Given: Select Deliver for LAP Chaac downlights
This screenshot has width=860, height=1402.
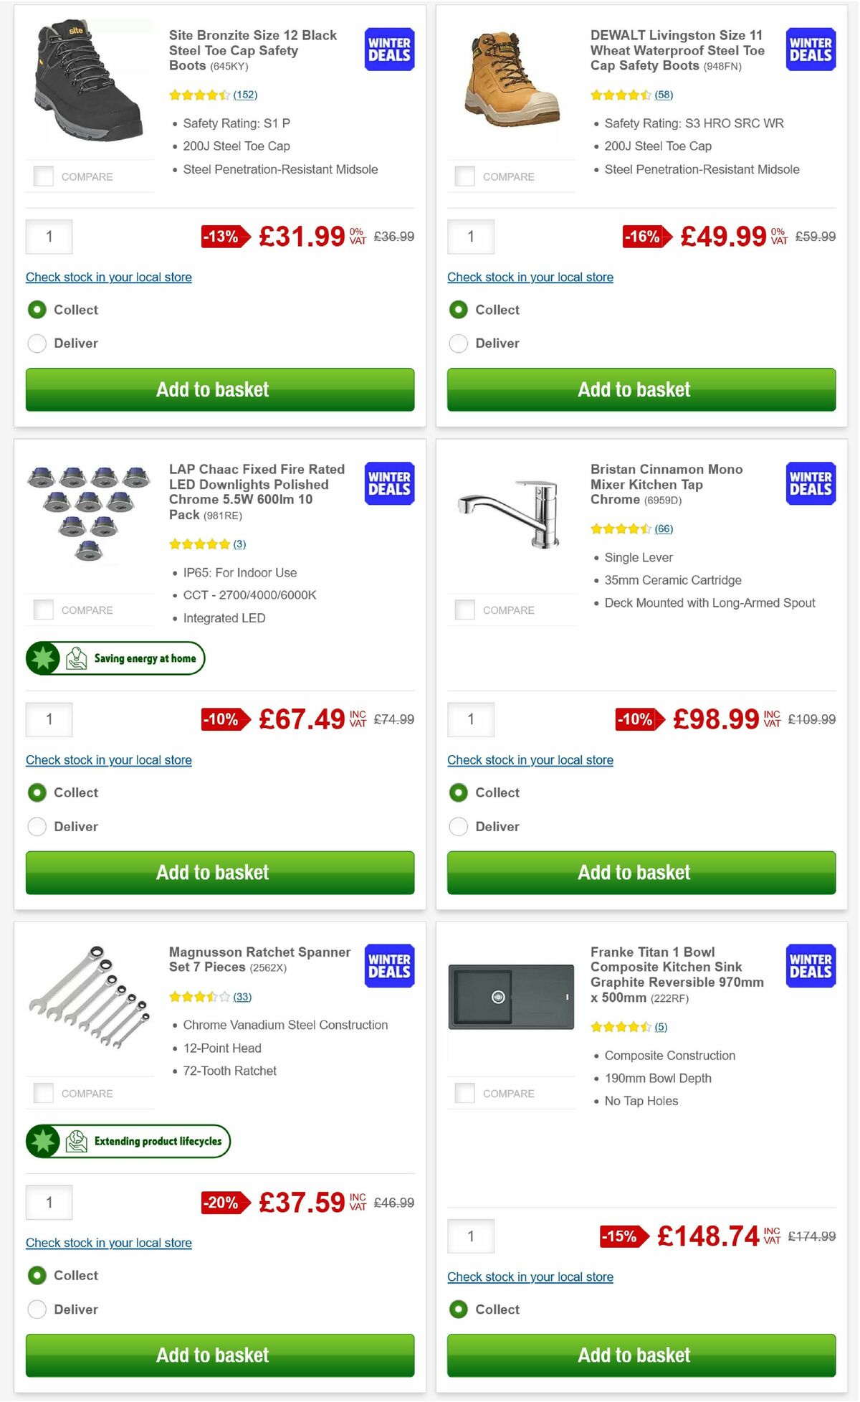Looking at the screenshot, I should click(x=37, y=826).
